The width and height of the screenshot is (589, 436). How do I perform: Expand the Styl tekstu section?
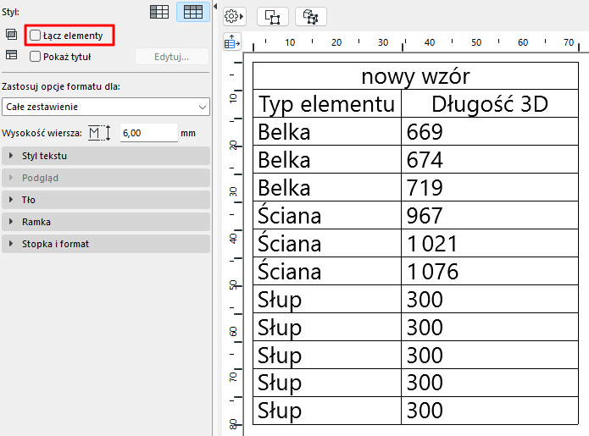pyautogui.click(x=106, y=156)
